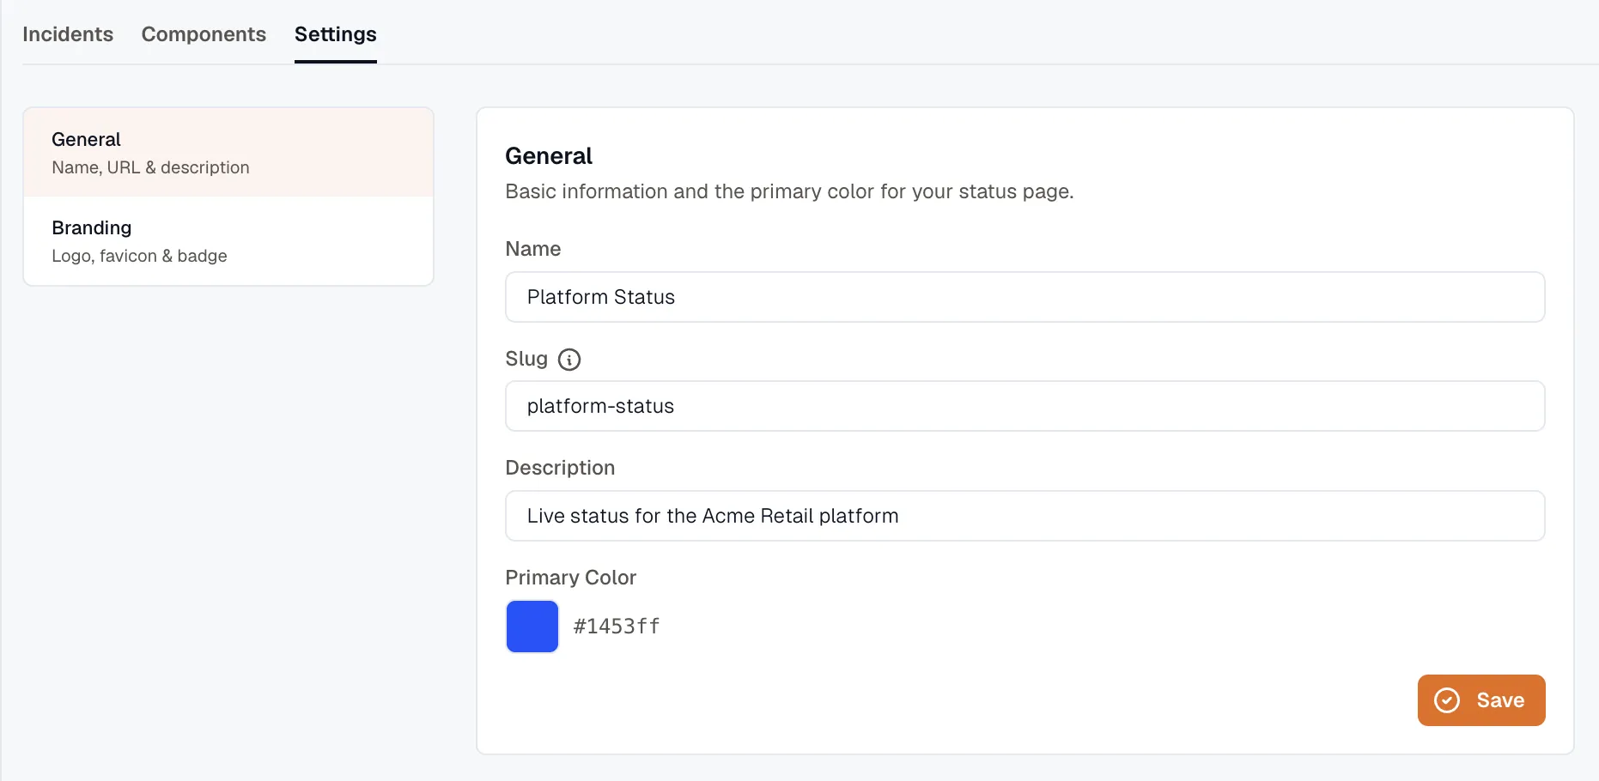Switch to the Components tab
Screen dimensions: 1599x781
204,34
